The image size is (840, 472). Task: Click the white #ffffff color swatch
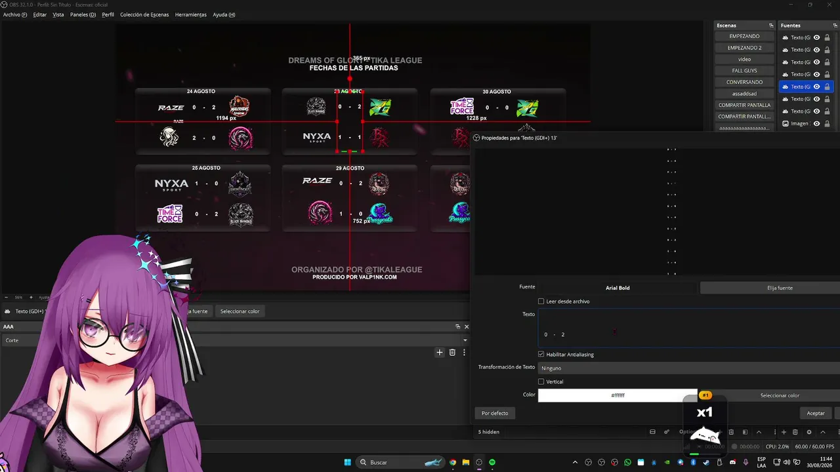[x=618, y=395]
